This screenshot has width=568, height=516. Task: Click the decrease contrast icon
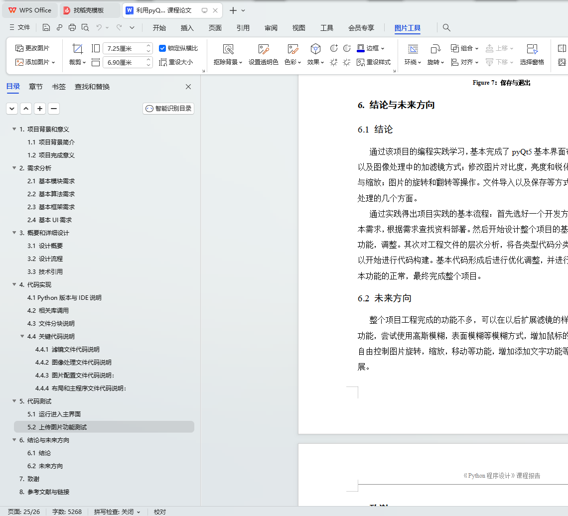pyautogui.click(x=347, y=48)
